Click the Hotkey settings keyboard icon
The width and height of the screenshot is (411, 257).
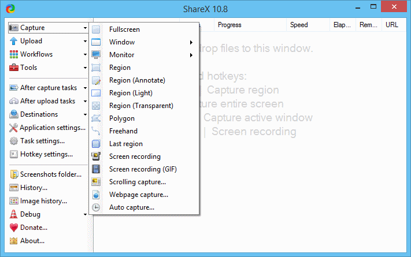14,154
